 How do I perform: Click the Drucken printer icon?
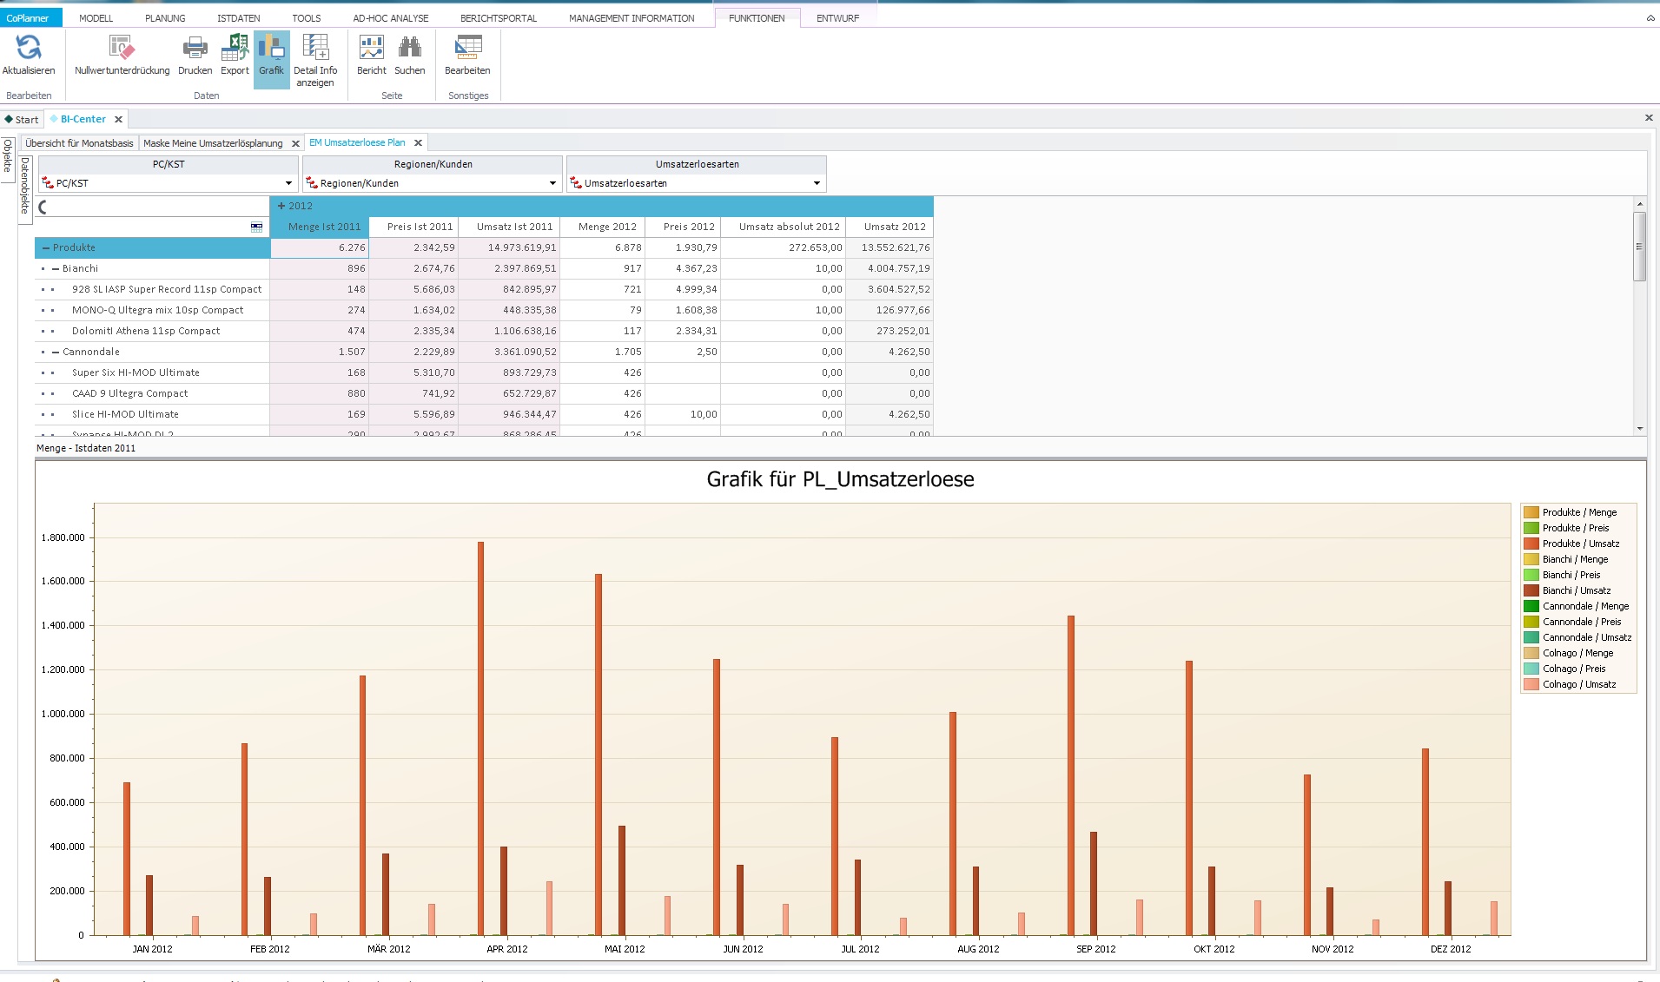tap(195, 48)
